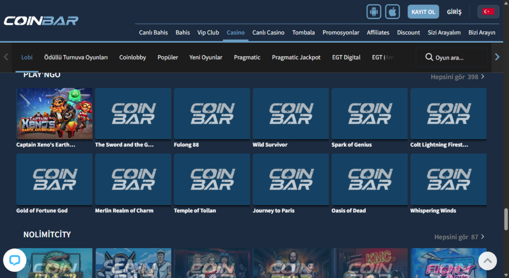The width and height of the screenshot is (509, 278).
Task: Expand Play'n GO with Hepsini gör 398
Action: (457, 77)
